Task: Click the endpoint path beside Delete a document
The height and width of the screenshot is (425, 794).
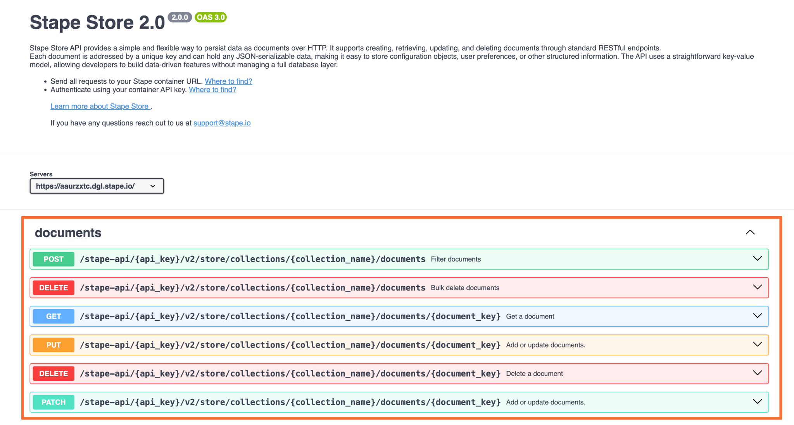Action: (290, 374)
